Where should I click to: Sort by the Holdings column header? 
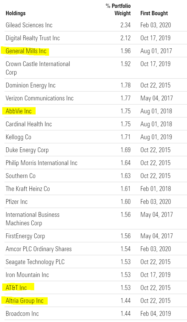(x=16, y=13)
